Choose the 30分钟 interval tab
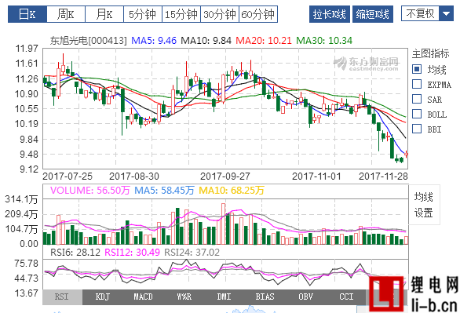Image resolution: width=460 pixels, height=313 pixels. click(220, 14)
